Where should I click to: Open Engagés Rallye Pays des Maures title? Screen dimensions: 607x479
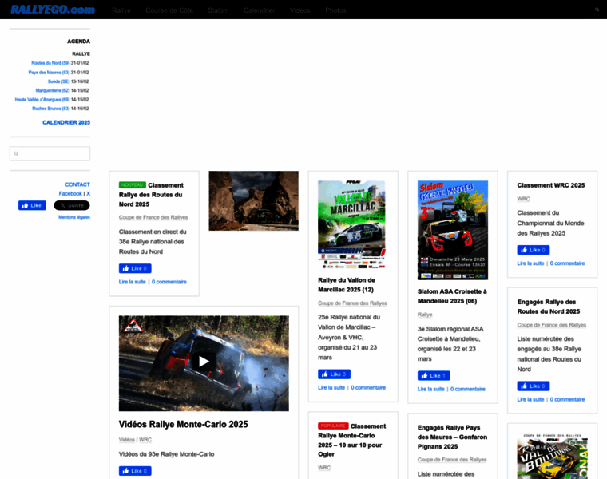(452, 437)
